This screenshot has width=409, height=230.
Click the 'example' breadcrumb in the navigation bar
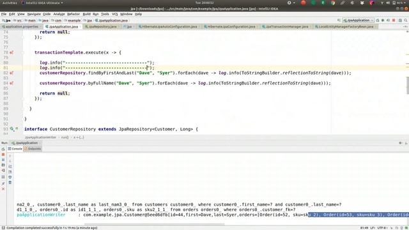(72, 20)
